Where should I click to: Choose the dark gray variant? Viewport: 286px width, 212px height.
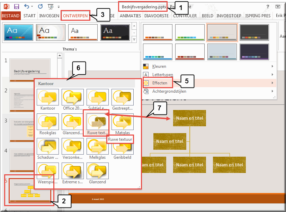pyautogui.click(x=254, y=33)
